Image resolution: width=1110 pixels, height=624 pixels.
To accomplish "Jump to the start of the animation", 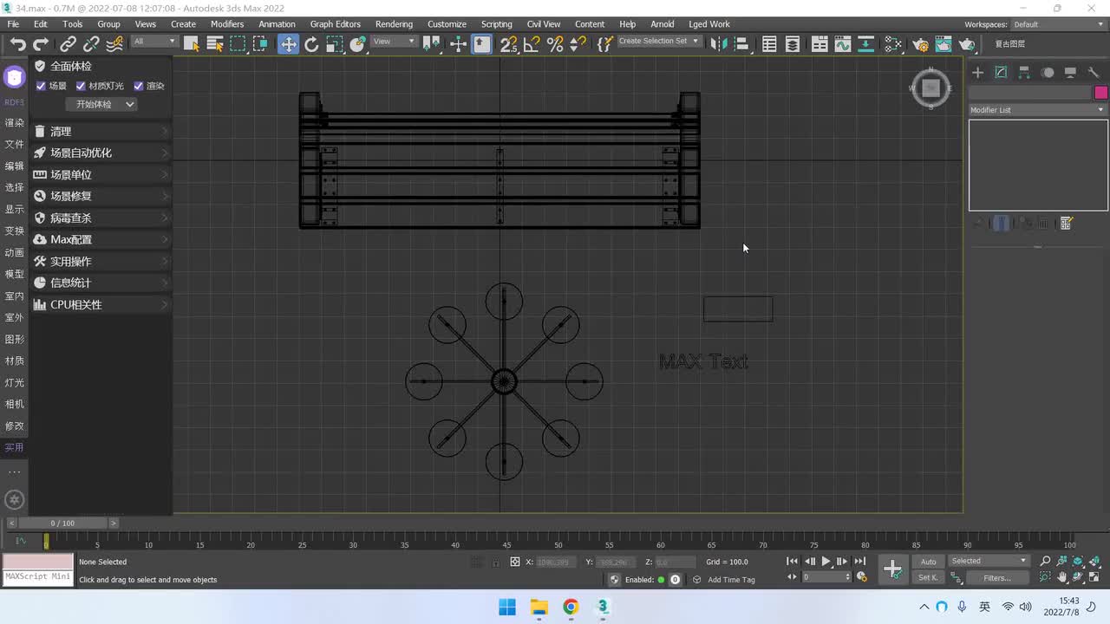I will (792, 562).
